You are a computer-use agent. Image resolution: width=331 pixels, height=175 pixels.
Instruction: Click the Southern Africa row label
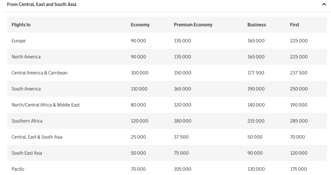pyautogui.click(x=27, y=121)
